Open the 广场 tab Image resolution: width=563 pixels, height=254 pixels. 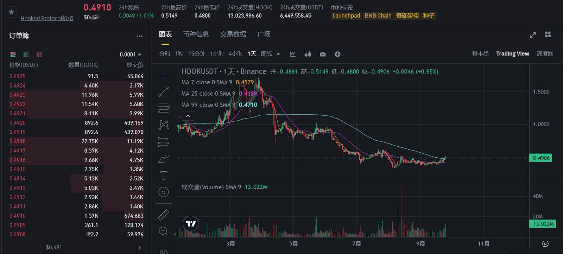pos(264,34)
